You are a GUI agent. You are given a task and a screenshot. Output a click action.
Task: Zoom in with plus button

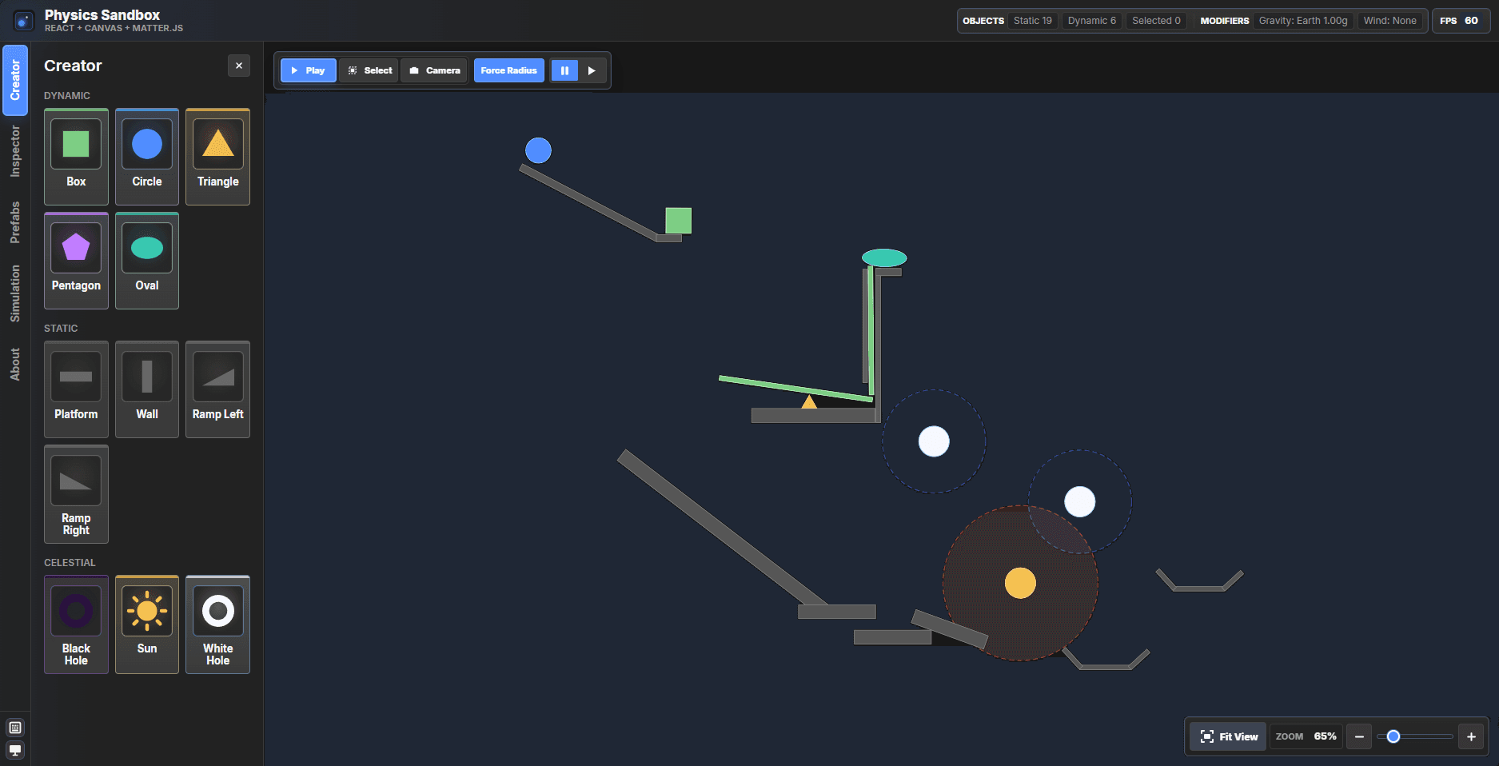pos(1471,736)
